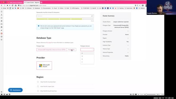Toggle images icon in status bar
This screenshot has height=99, width=176.
(136, 94)
